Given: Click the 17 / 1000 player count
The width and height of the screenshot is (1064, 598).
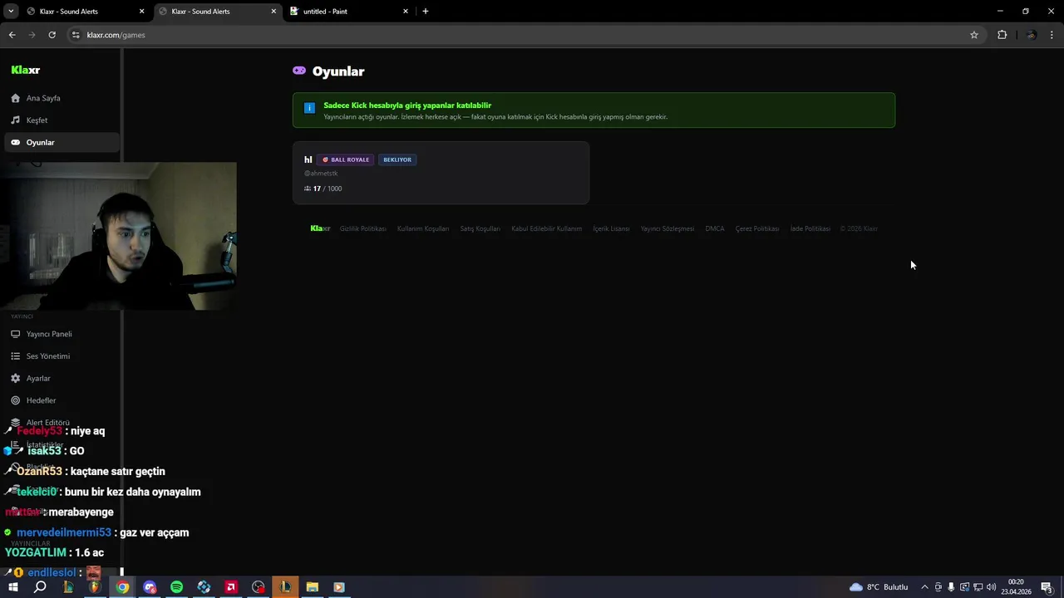Looking at the screenshot, I should point(323,189).
